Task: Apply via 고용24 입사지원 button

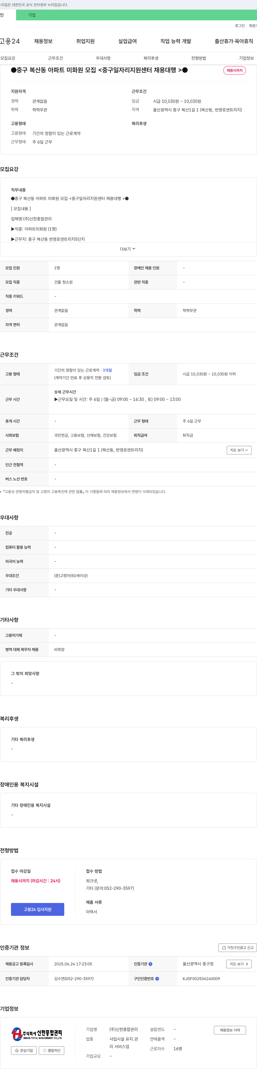Action: pos(37,909)
